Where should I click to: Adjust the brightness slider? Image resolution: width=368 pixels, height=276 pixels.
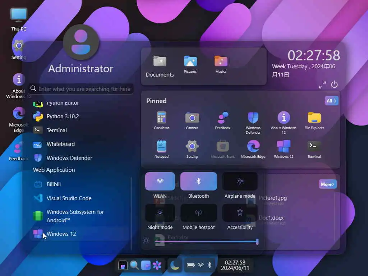(x=206, y=241)
